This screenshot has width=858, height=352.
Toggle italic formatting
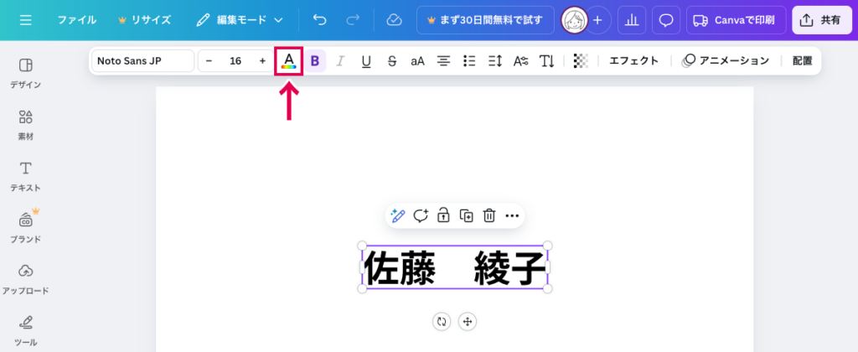[x=340, y=60]
